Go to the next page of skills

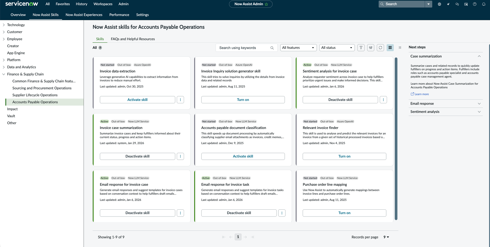click(245, 237)
